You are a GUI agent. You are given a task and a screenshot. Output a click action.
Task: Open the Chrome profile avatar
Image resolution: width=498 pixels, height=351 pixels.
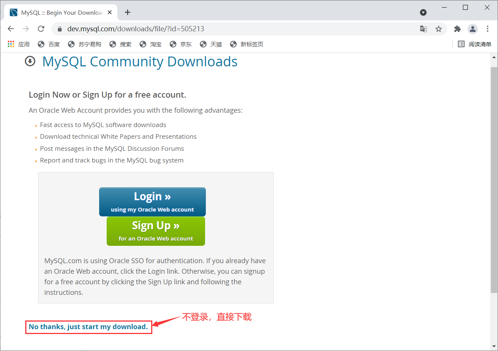(x=473, y=29)
